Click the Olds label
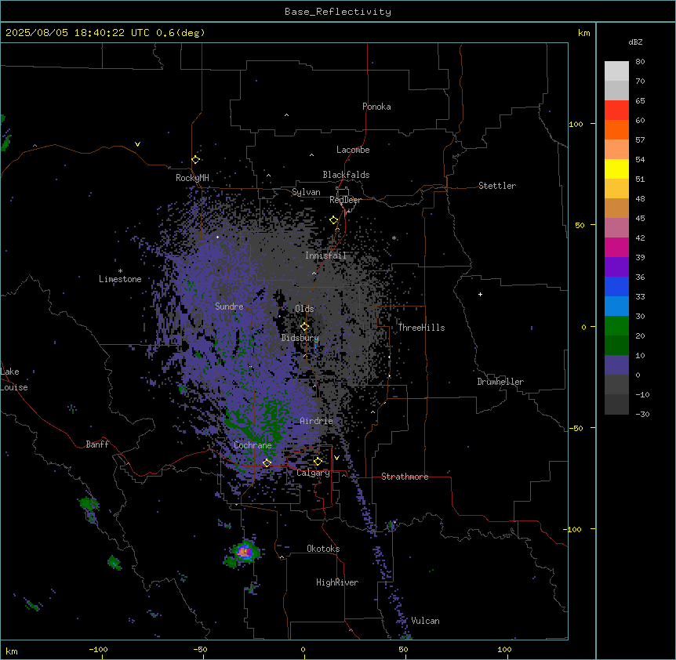 [304, 309]
